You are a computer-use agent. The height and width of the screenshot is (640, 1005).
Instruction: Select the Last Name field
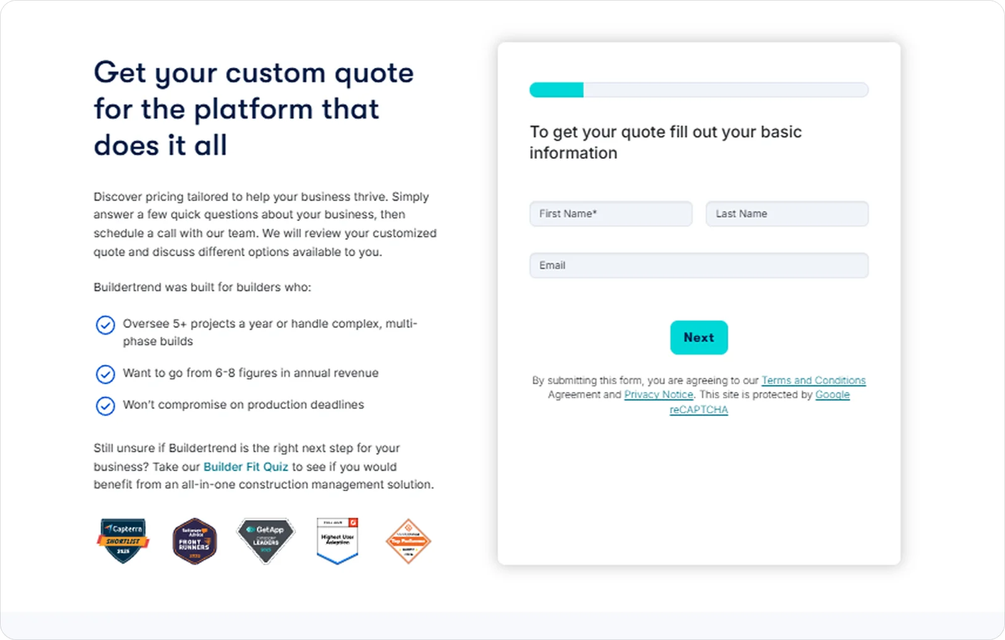tap(786, 214)
